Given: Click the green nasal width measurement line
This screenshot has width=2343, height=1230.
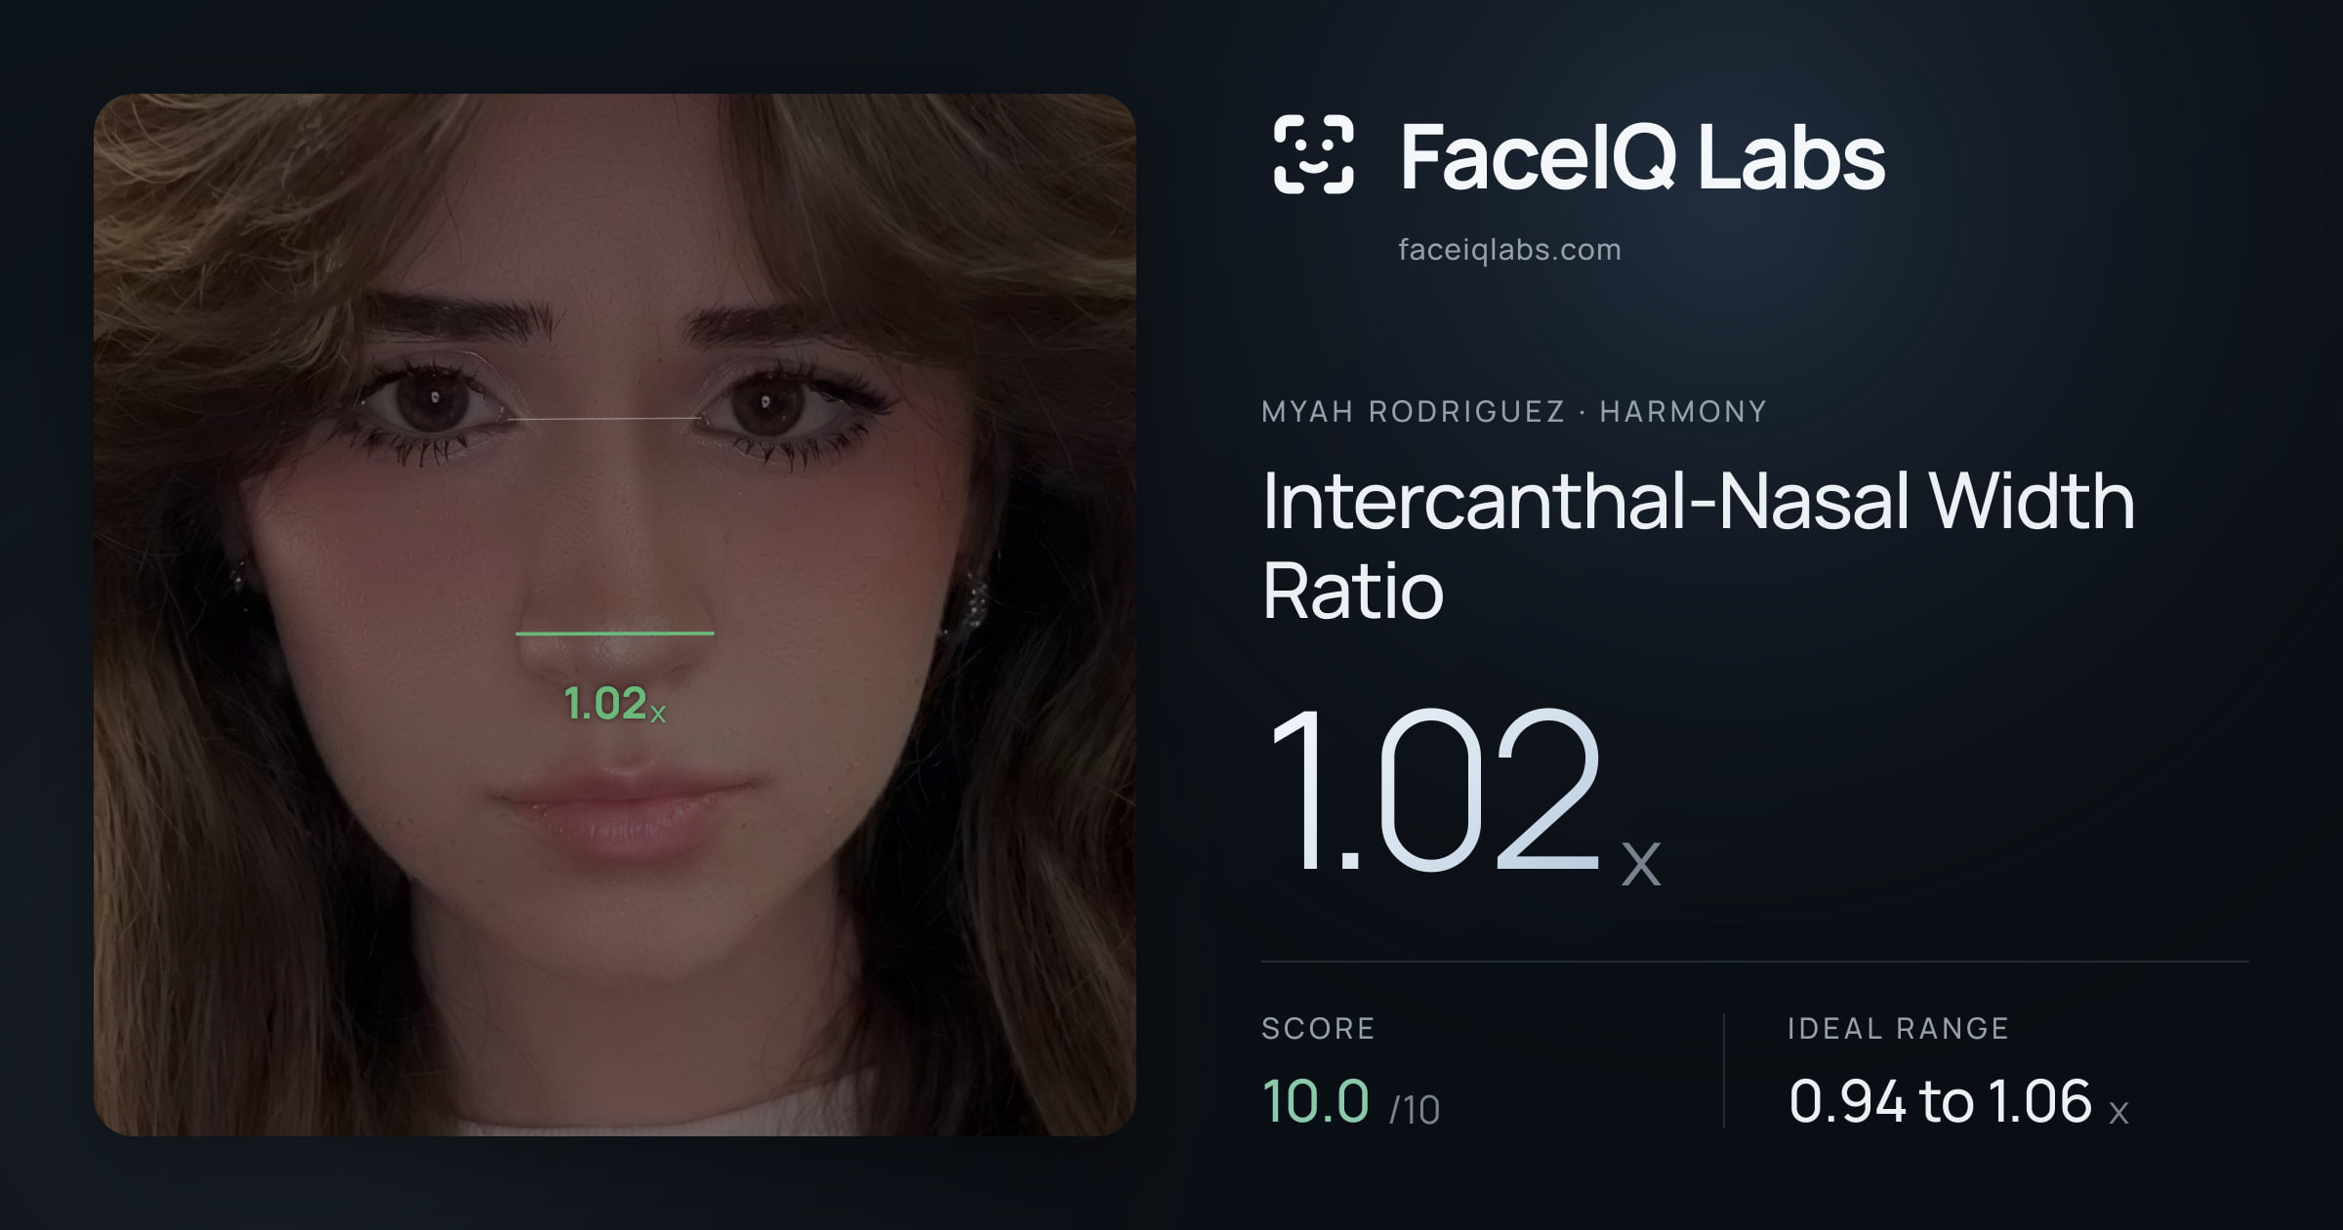Looking at the screenshot, I should pyautogui.click(x=615, y=634).
